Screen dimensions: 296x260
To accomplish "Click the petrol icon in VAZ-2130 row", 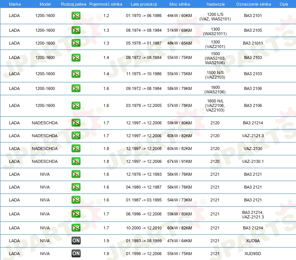I will 76,149.
